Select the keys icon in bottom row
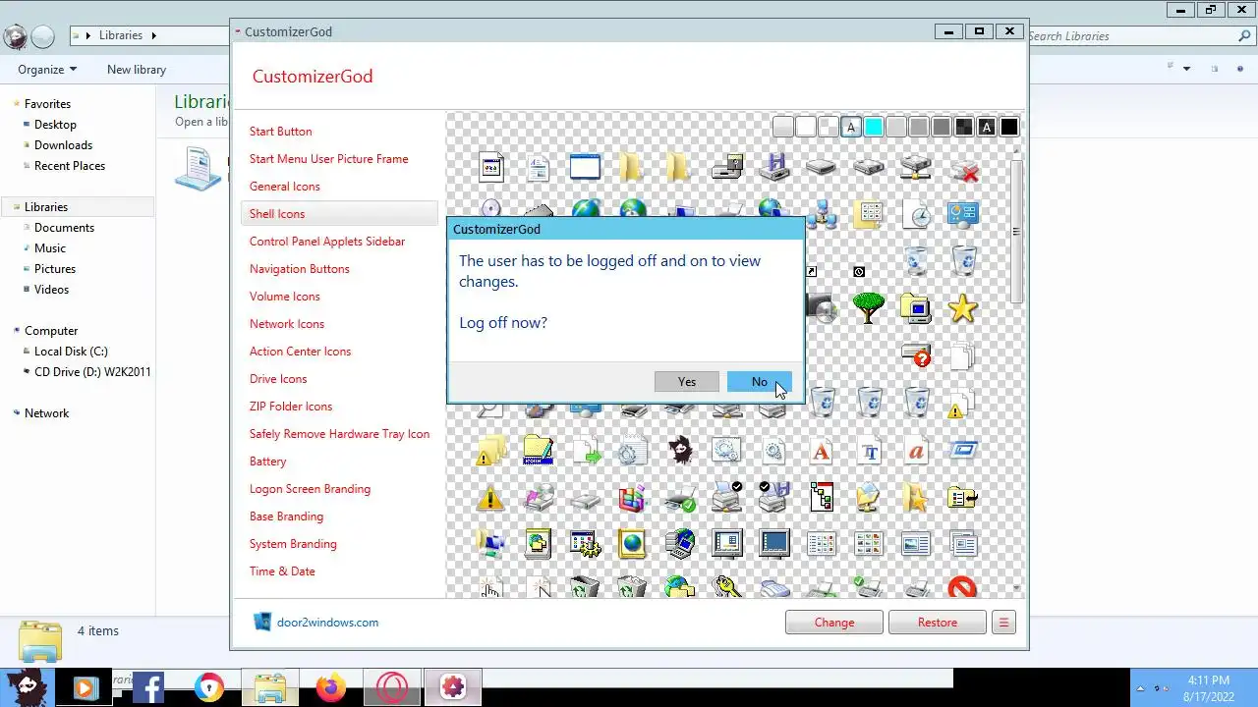1258x707 pixels. click(x=726, y=586)
